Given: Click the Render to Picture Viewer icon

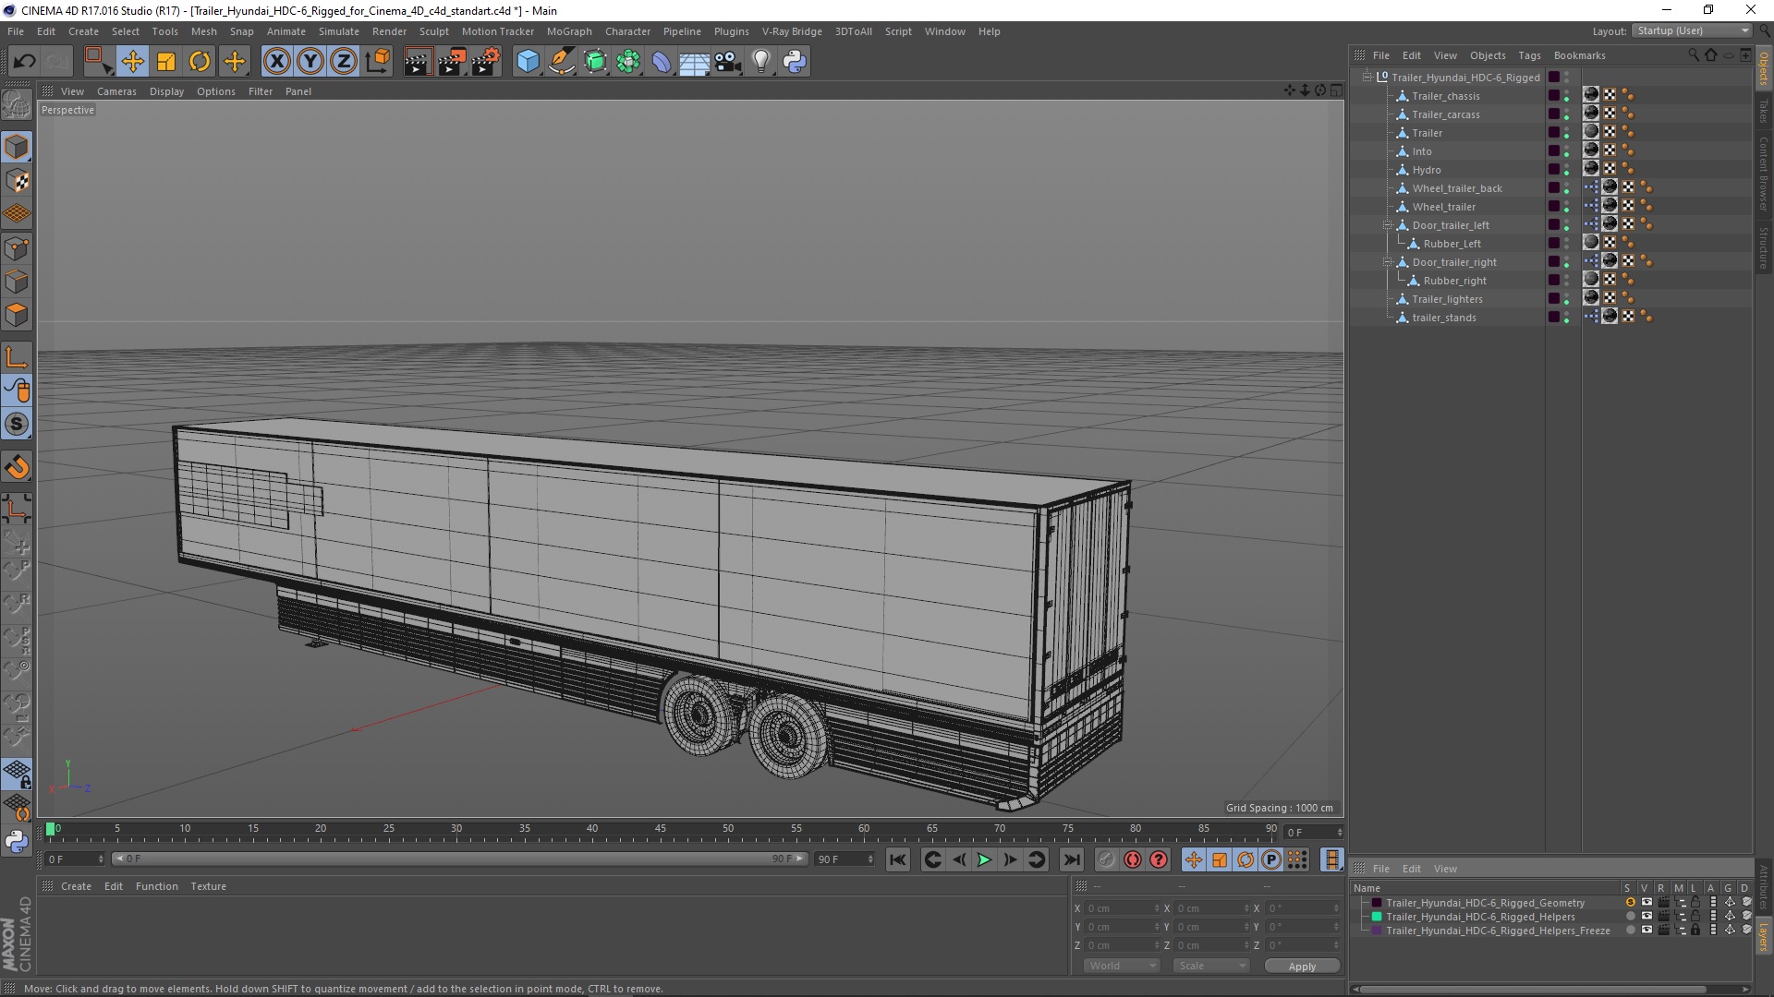Looking at the screenshot, I should (451, 62).
